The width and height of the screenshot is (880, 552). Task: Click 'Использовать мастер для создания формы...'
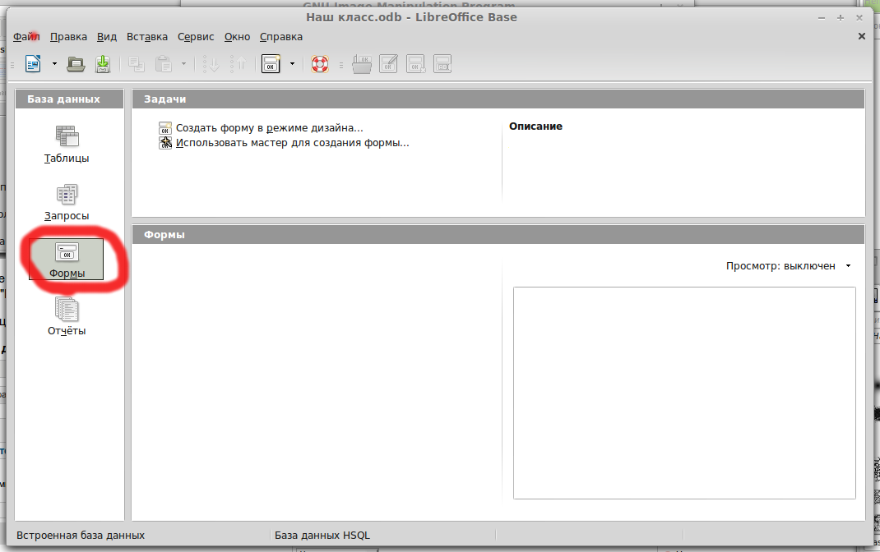pyautogui.click(x=292, y=143)
